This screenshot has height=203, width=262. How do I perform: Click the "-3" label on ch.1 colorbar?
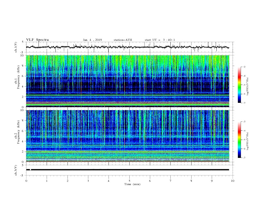click(x=244, y=67)
